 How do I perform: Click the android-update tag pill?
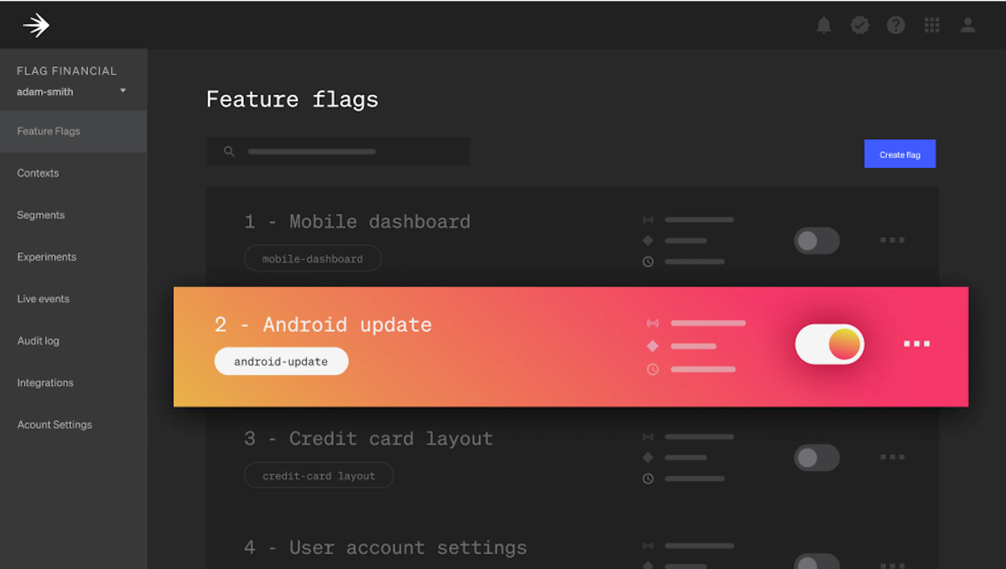tap(281, 361)
